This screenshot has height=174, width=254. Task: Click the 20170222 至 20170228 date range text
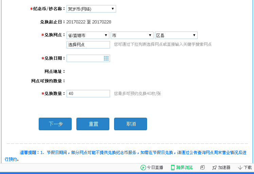tap(89, 22)
